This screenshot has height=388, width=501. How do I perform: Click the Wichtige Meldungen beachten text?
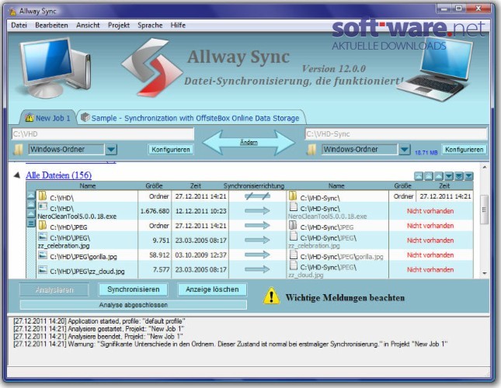pyautogui.click(x=345, y=298)
